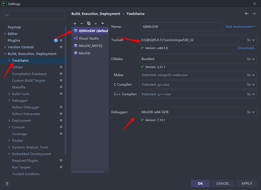Click the Download... link
Image resolution: width=261 pixels, height=190 pixels.
[247, 48]
